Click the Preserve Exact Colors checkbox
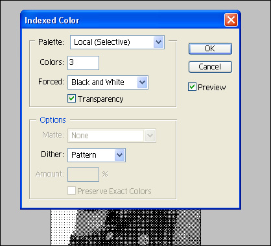Viewport: 271px width, 246px height. coord(71,191)
